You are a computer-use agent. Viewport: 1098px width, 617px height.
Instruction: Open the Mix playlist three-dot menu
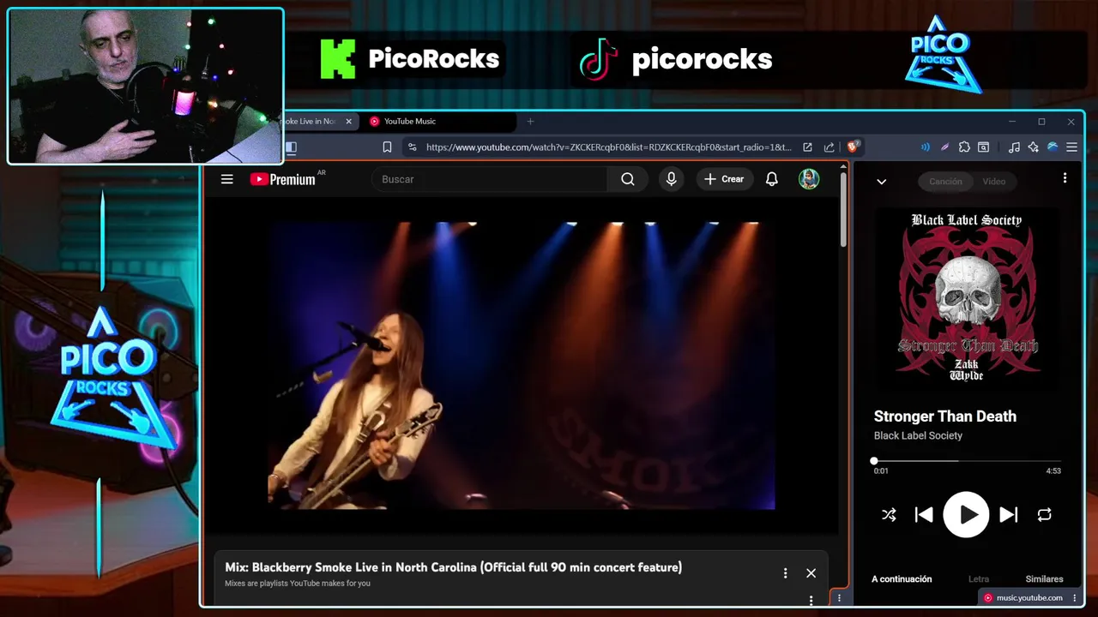click(785, 573)
